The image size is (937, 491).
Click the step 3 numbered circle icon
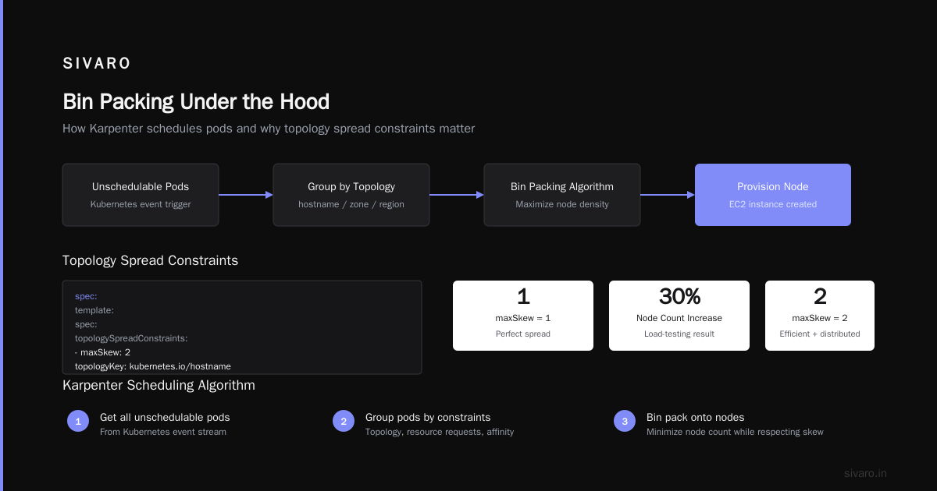pos(625,421)
